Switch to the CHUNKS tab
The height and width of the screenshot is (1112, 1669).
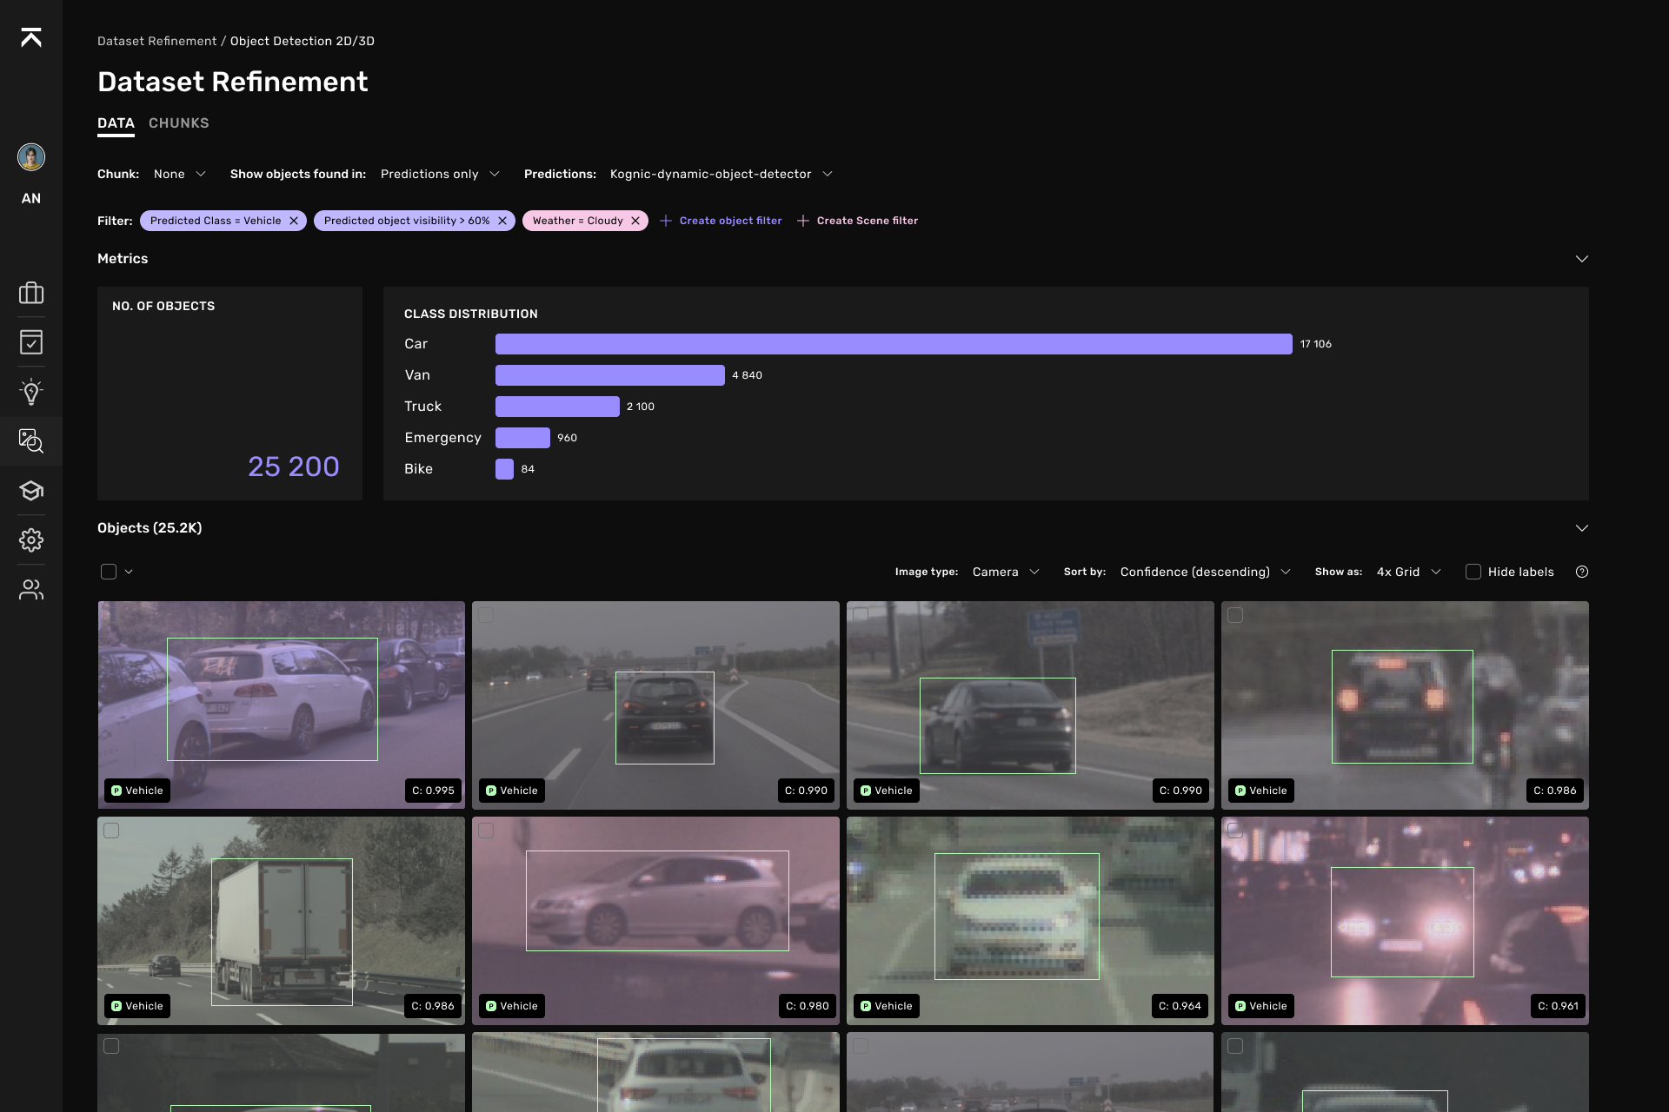click(x=178, y=122)
